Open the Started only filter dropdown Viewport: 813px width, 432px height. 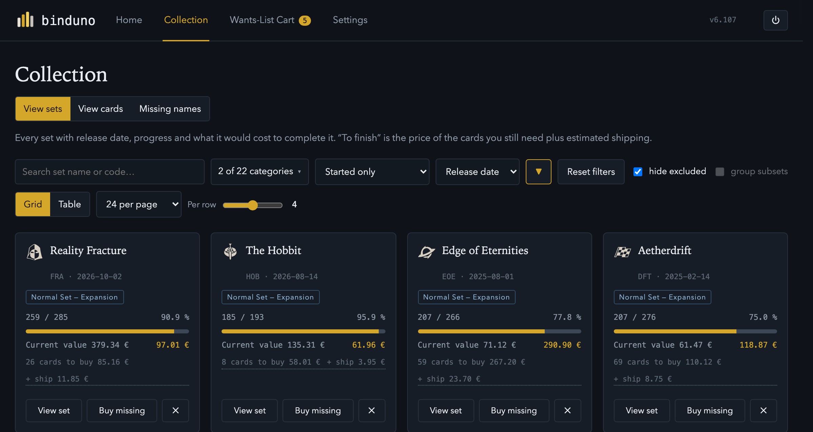pos(372,172)
